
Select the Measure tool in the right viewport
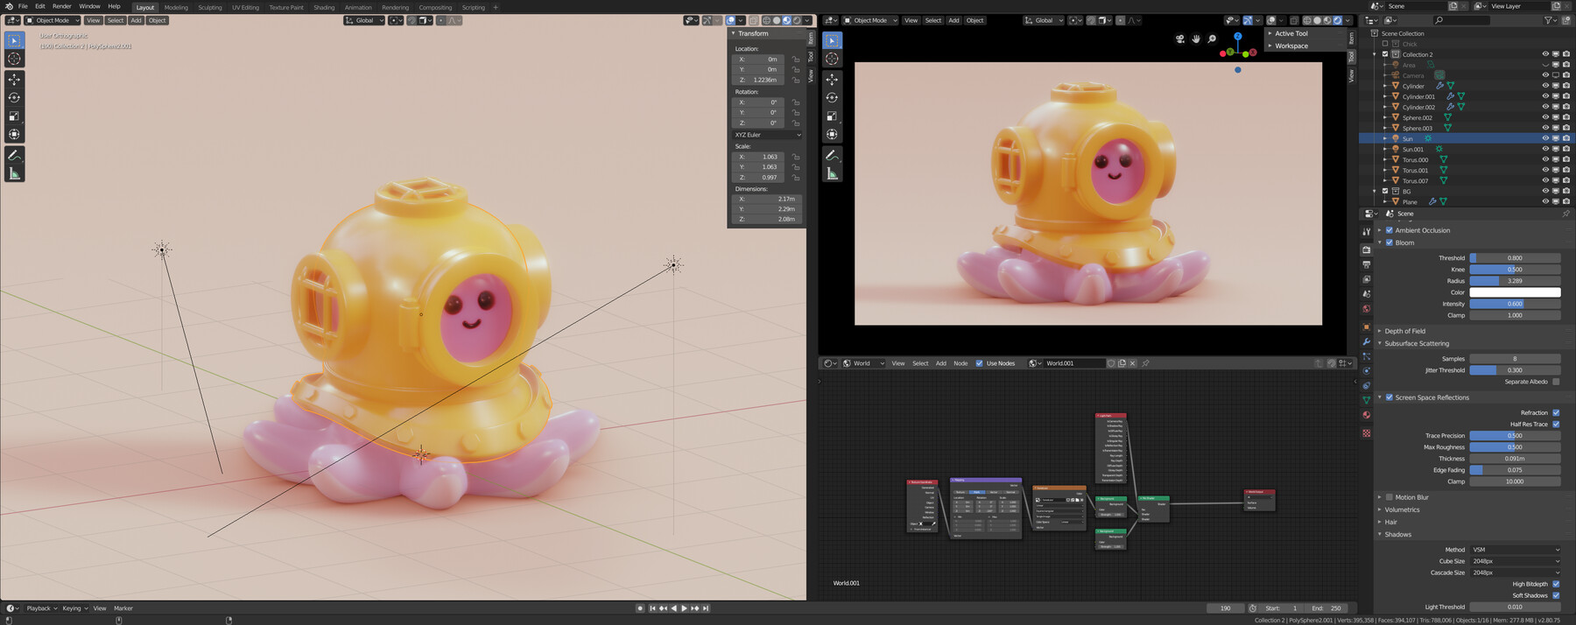(x=832, y=174)
